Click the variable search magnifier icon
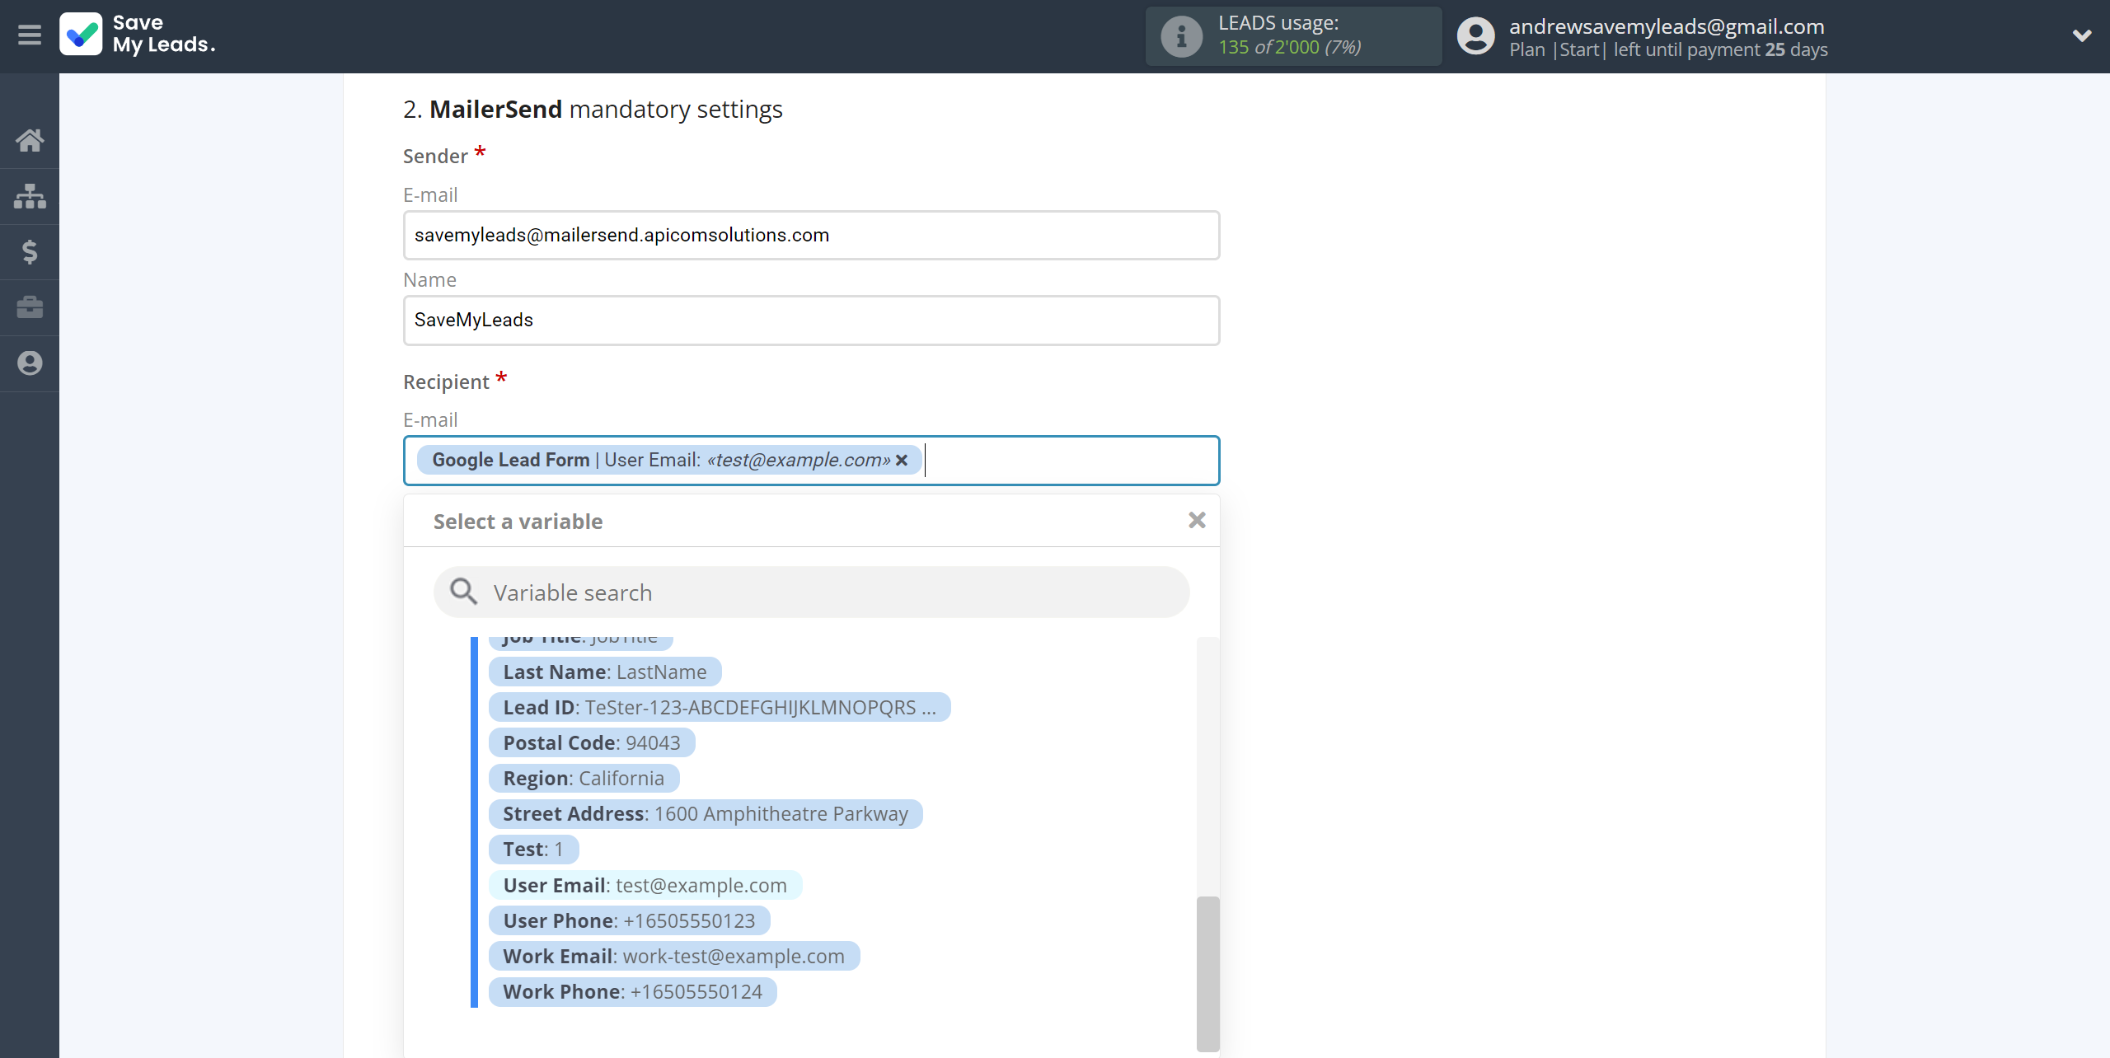2110x1058 pixels. tap(463, 592)
